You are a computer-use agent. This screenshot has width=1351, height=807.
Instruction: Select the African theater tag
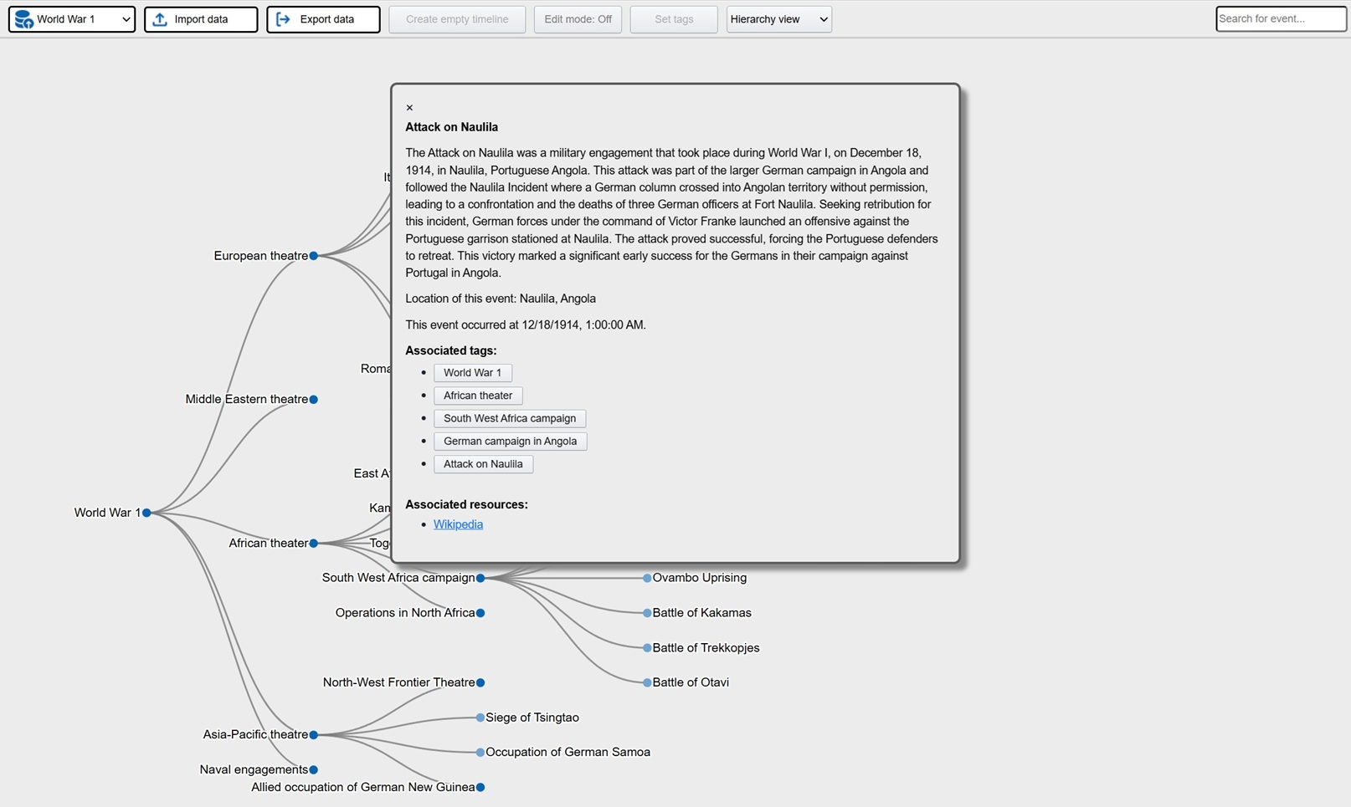pyautogui.click(x=477, y=396)
